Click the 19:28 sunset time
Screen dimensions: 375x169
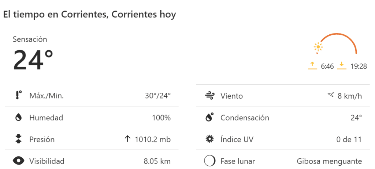tap(359, 66)
